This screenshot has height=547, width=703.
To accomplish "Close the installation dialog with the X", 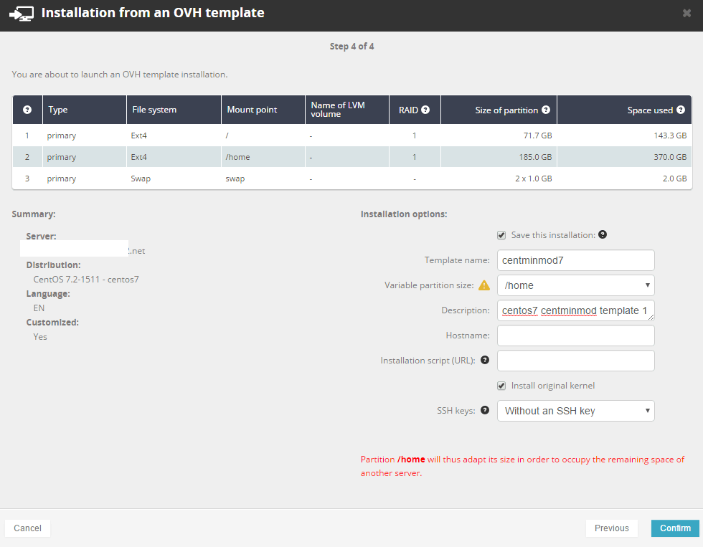I will (x=687, y=13).
